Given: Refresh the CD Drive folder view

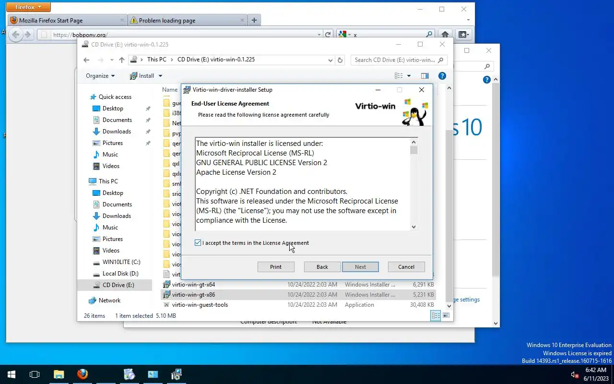Looking at the screenshot, I should pos(340,60).
